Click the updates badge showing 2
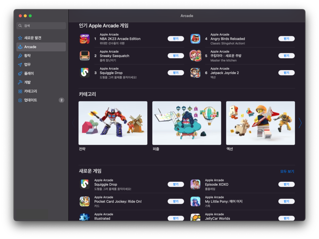 click(x=61, y=100)
